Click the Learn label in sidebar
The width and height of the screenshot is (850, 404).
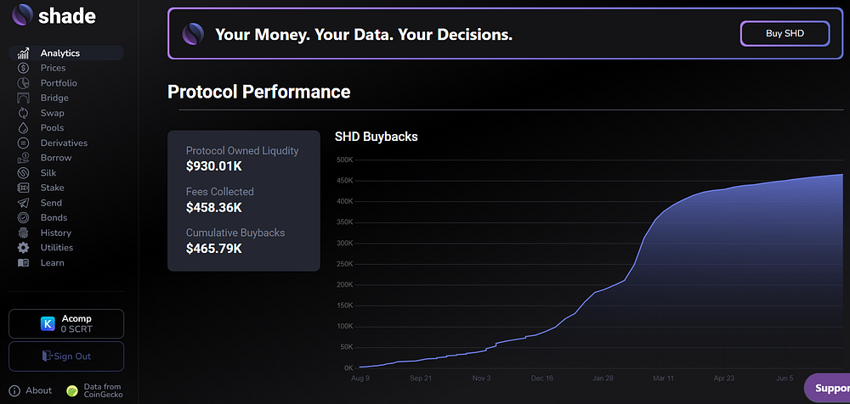(52, 262)
